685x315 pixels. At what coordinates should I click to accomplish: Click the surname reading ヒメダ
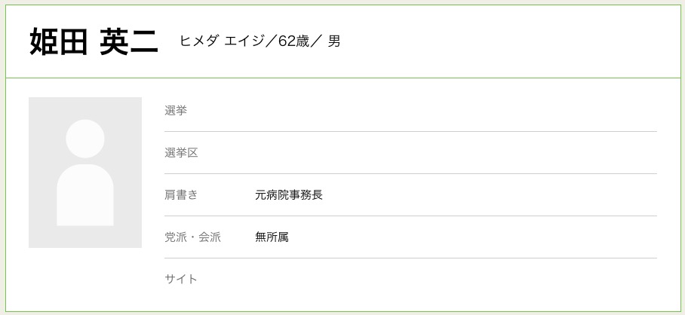[200, 41]
